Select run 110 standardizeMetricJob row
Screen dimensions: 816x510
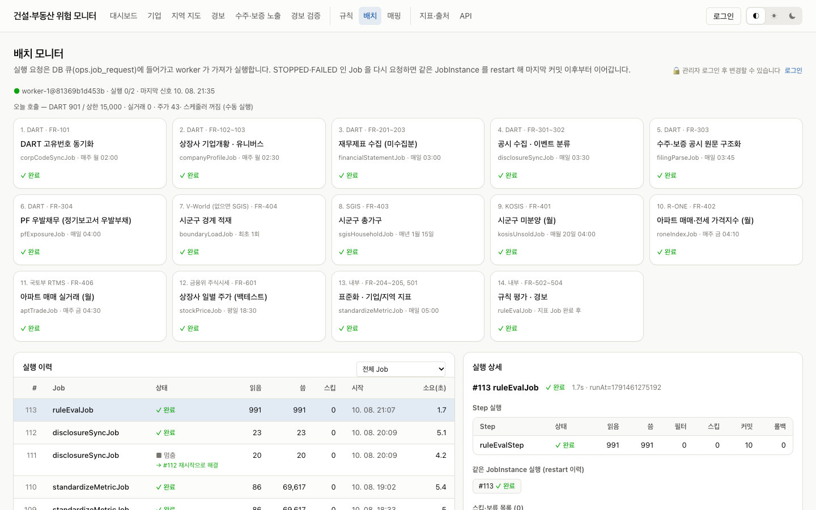234,487
